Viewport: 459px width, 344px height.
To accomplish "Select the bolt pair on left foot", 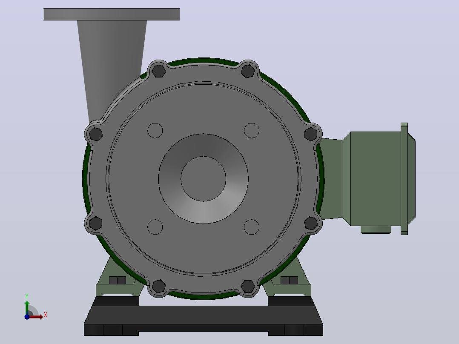I will click(118, 280).
